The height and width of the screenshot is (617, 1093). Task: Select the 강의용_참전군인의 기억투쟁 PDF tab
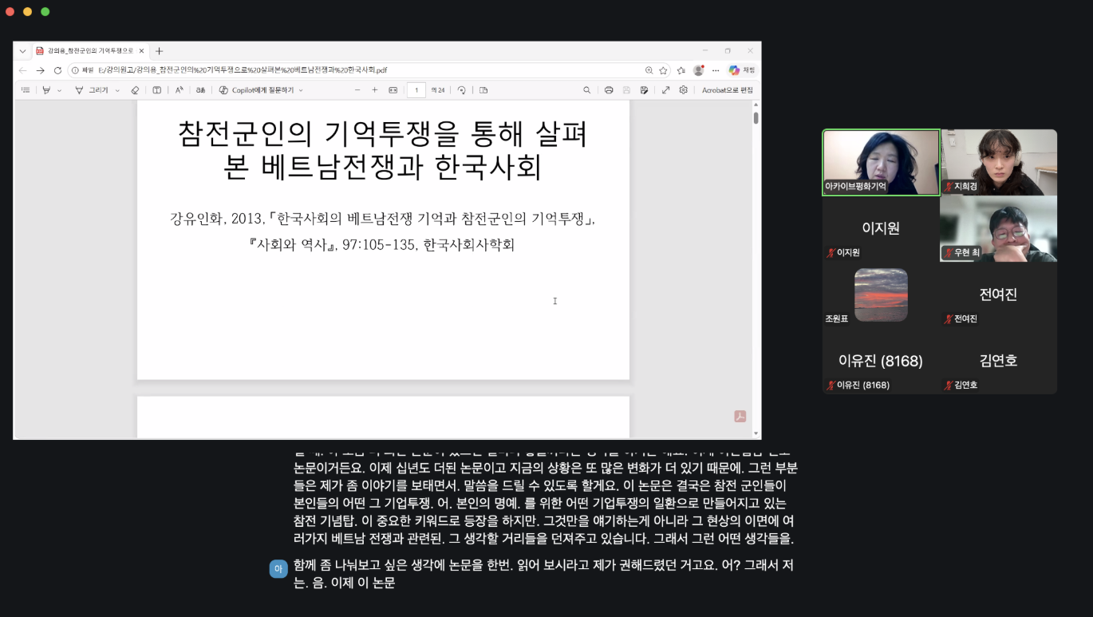tap(89, 51)
